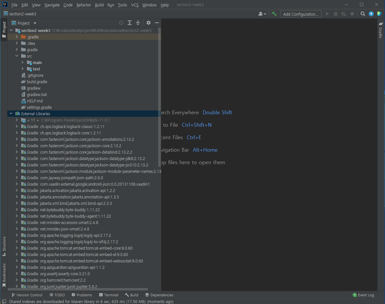Open the Navigate menu
Image resolution: width=385 pixels, height=304 pixels.
[52, 5]
